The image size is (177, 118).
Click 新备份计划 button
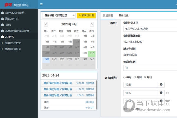tap(86, 15)
